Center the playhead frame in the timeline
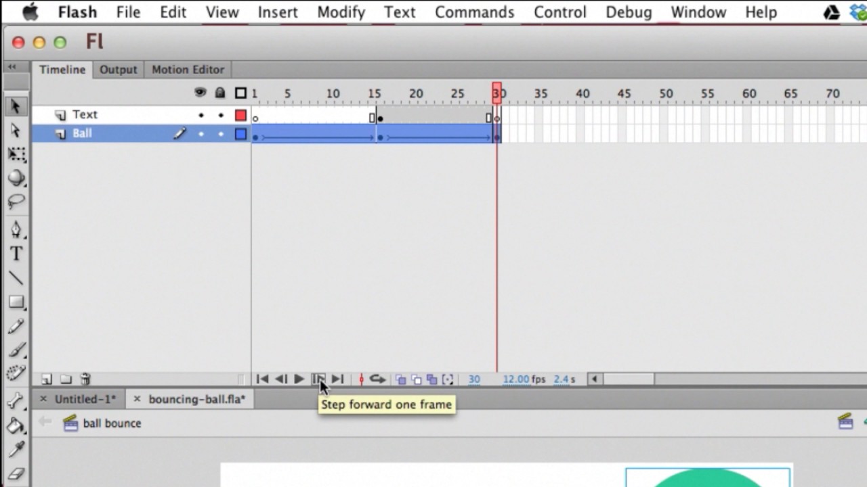The height and width of the screenshot is (487, 867). 361,379
